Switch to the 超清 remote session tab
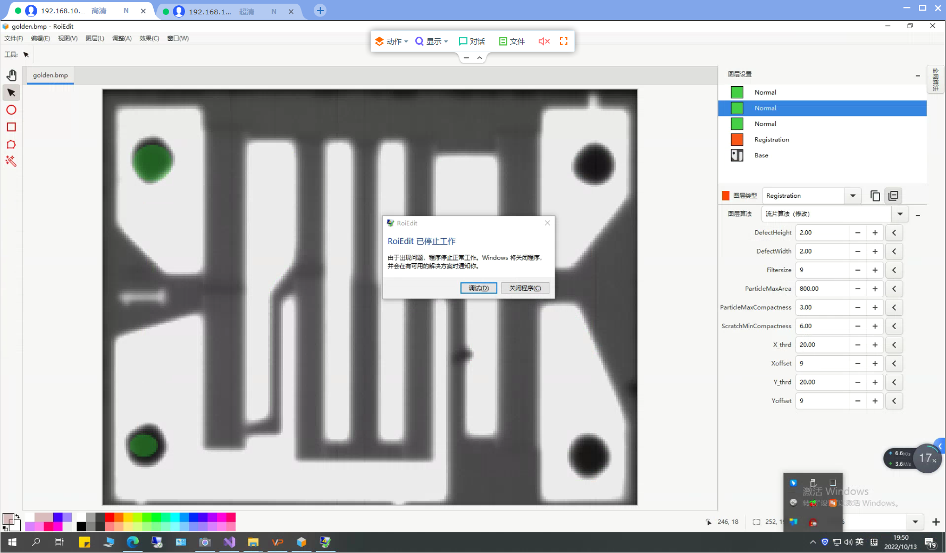The width and height of the screenshot is (946, 553). coord(229,11)
